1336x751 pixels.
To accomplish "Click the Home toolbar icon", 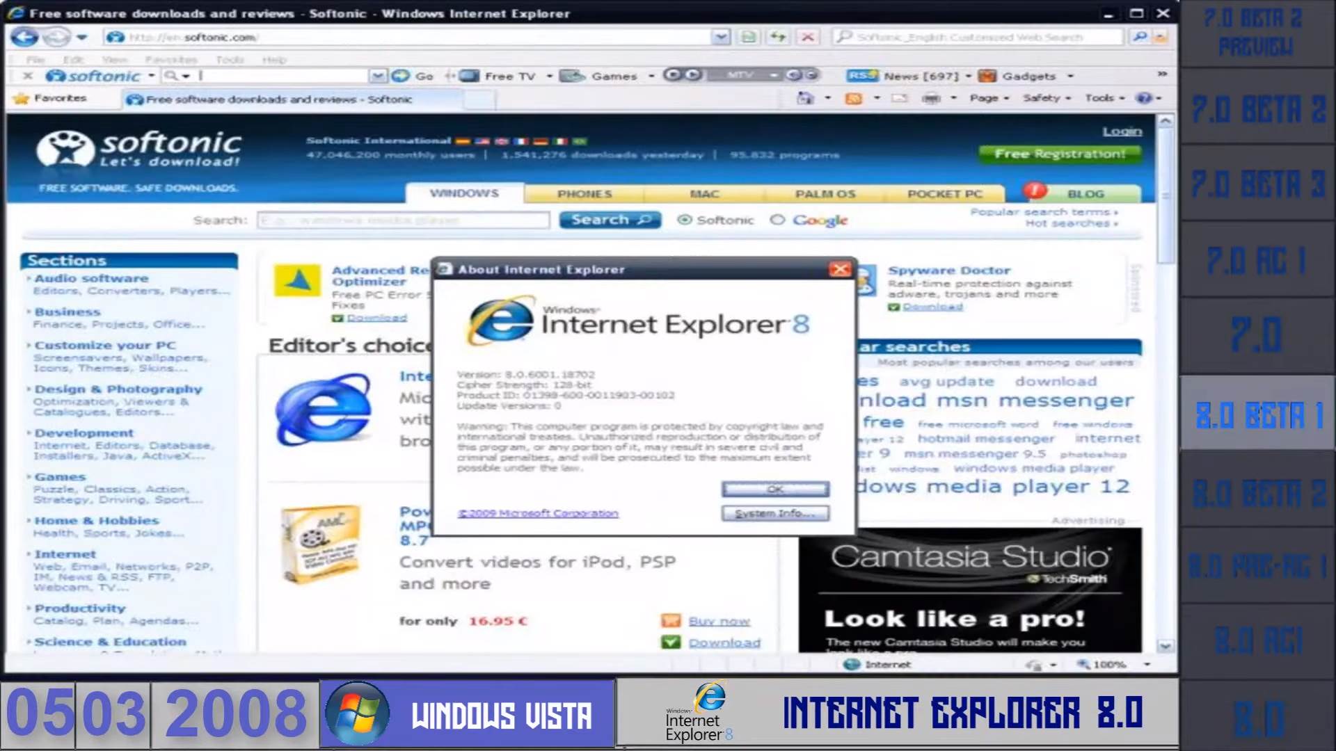I will click(x=806, y=99).
